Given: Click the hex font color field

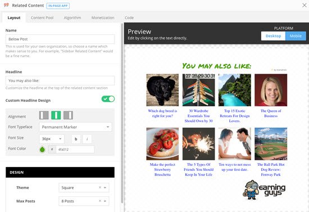Looking at the screenshot, I should (75, 150).
